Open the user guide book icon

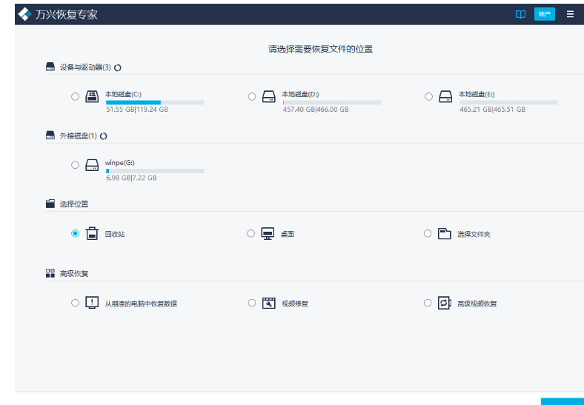[520, 15]
